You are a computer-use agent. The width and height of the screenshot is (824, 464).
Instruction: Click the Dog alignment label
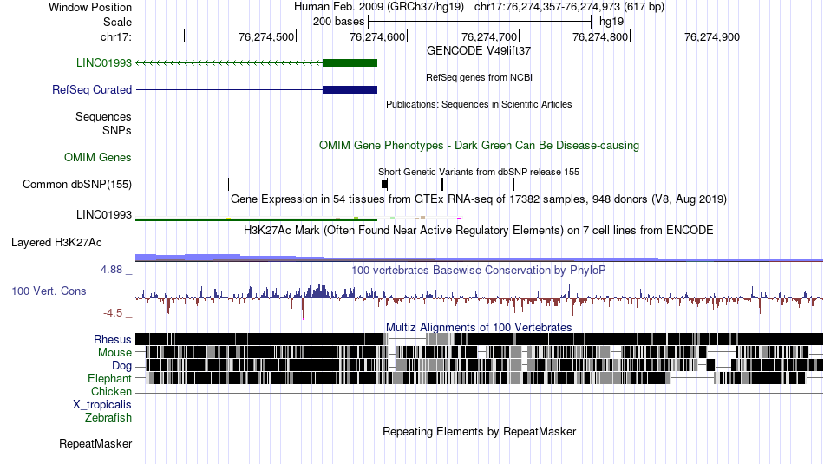(121, 366)
